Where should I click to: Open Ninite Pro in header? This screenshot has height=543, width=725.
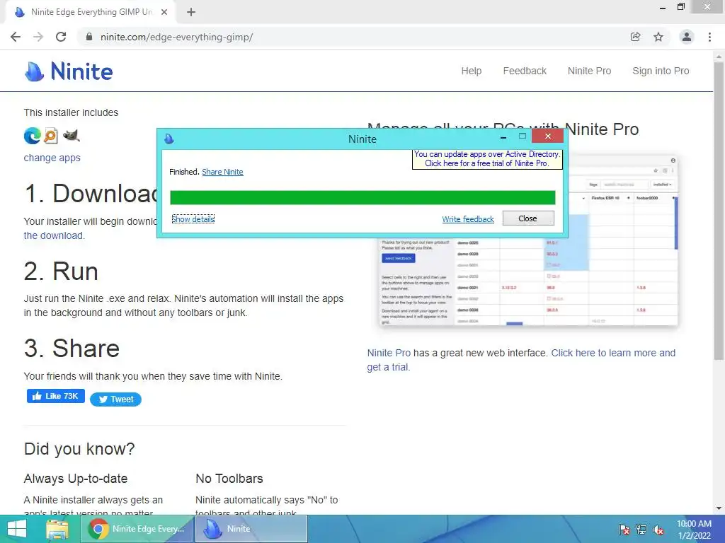pos(589,71)
